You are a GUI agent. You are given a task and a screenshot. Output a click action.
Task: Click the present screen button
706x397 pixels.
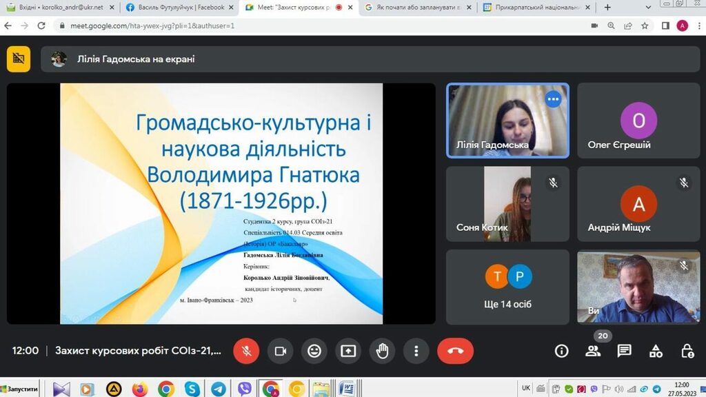[x=348, y=351]
